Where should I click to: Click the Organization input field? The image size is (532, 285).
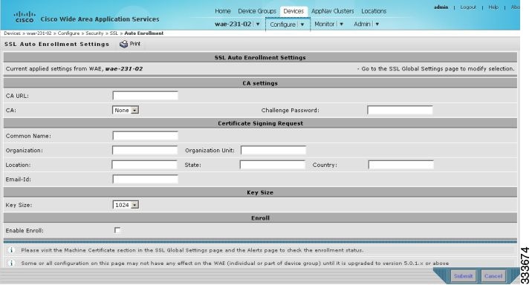click(x=145, y=150)
